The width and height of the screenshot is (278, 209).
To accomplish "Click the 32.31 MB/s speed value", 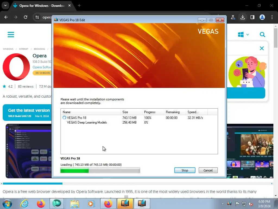I will click(195, 118).
